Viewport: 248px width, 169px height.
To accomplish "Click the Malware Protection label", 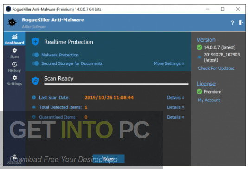I will 60,55.
